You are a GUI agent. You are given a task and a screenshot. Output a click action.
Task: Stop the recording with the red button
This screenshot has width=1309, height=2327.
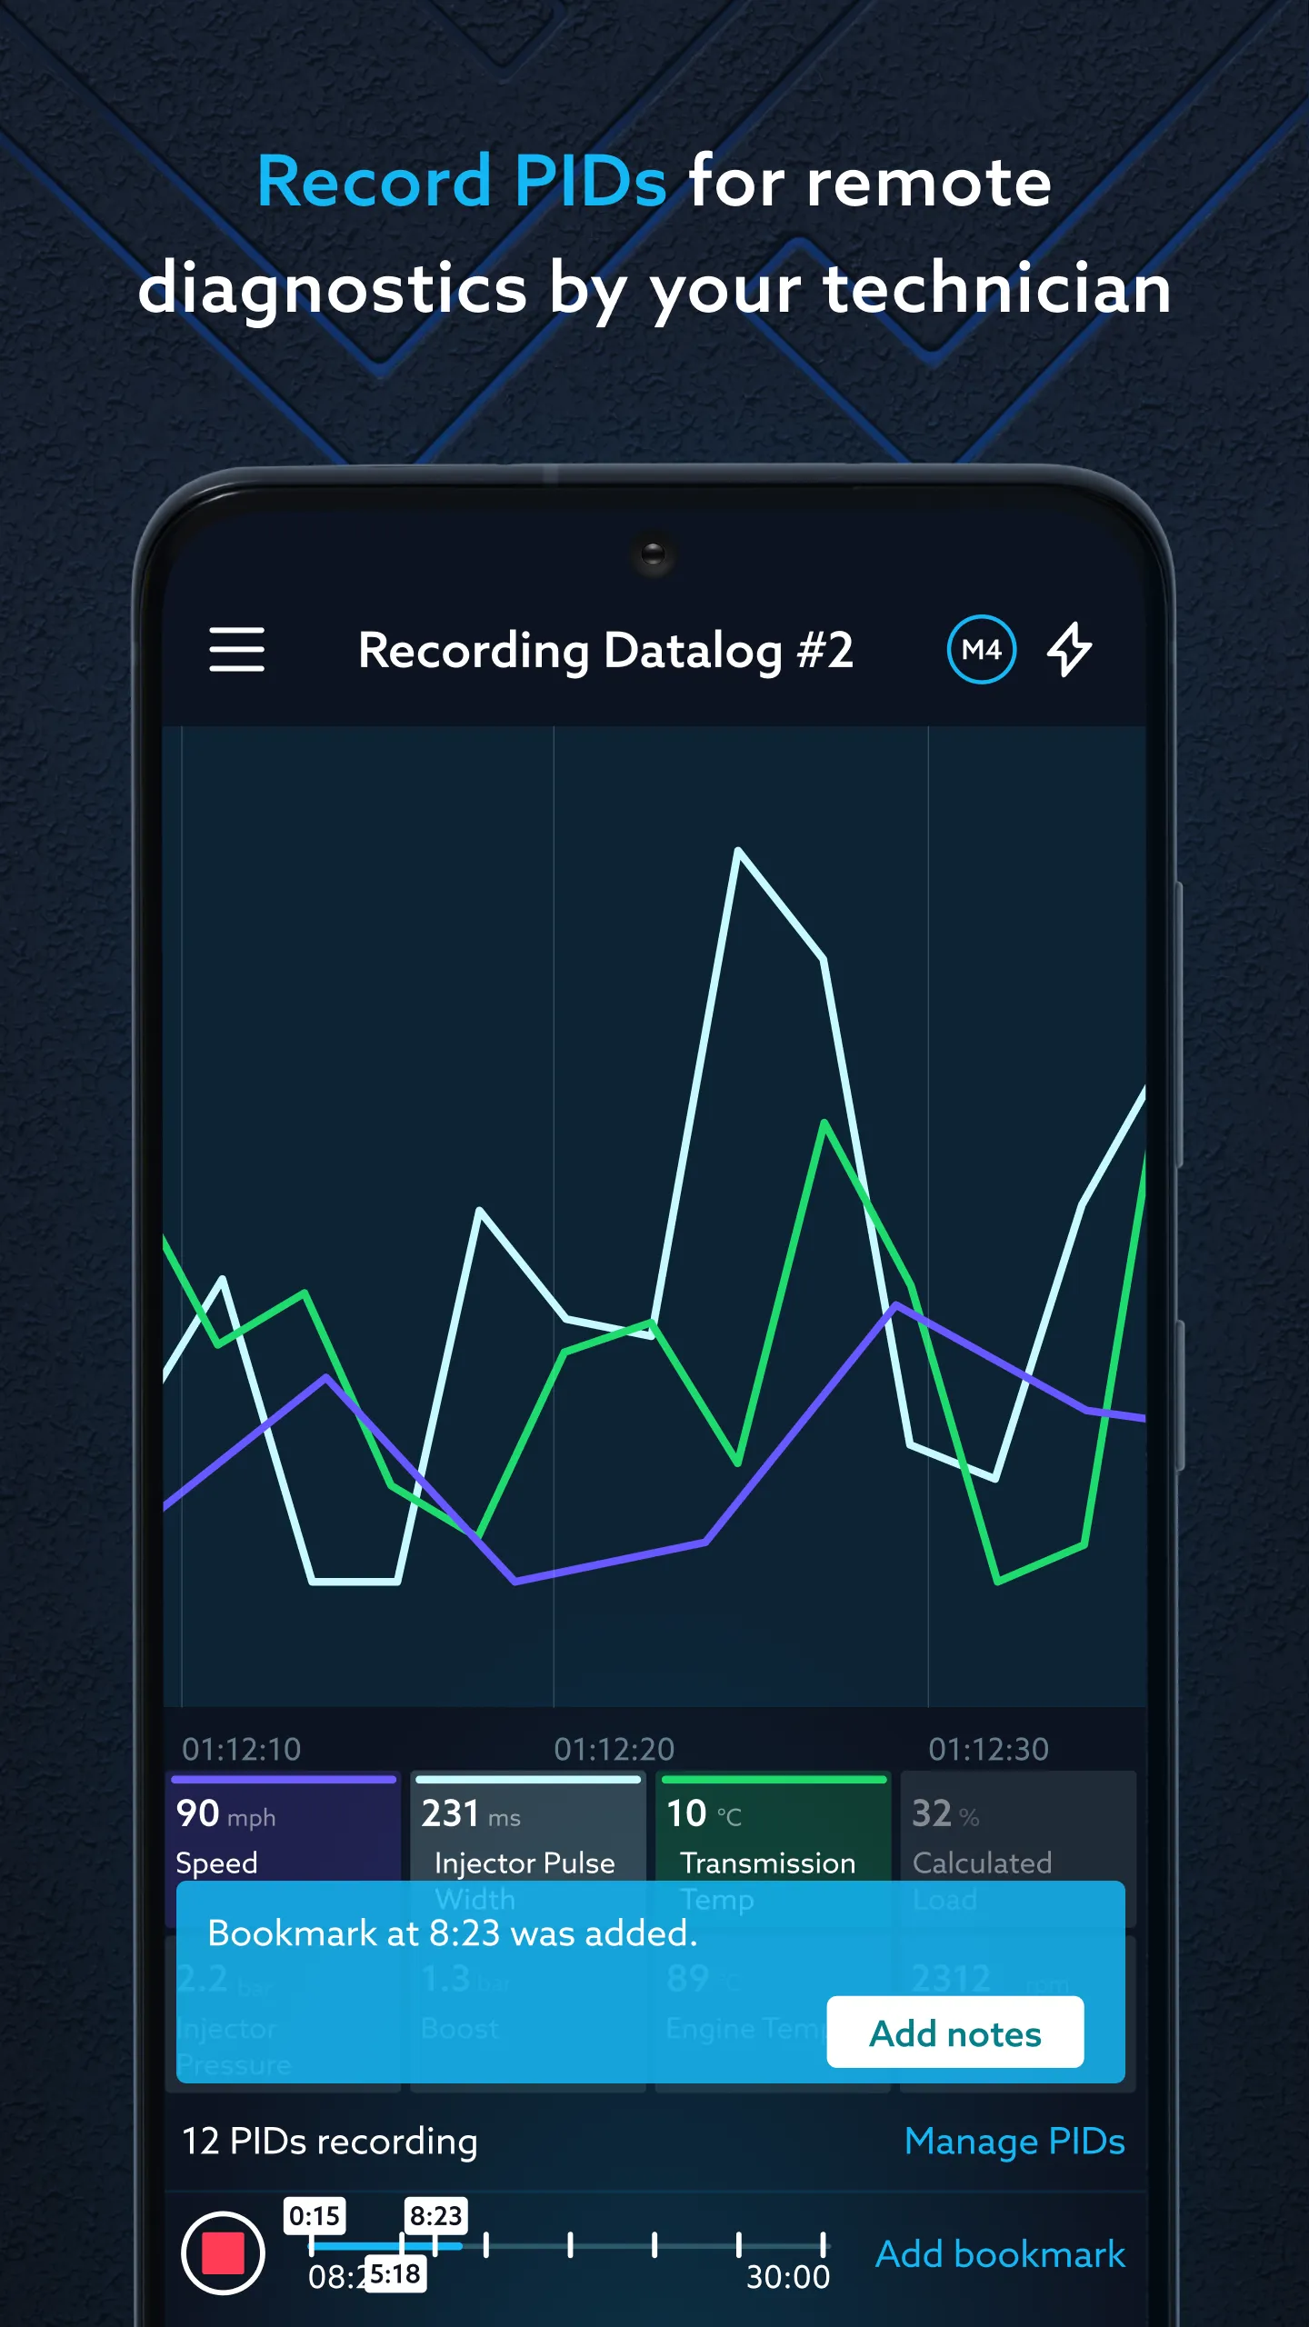pyautogui.click(x=223, y=2252)
